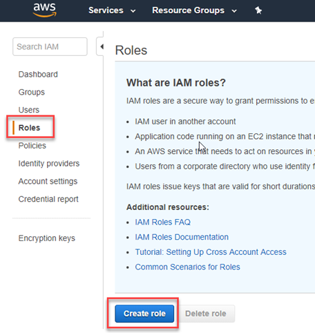View the Credential report

[x=48, y=199]
